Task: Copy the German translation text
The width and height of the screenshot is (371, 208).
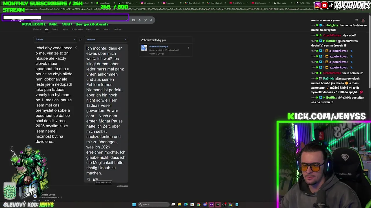Action: click(88, 179)
